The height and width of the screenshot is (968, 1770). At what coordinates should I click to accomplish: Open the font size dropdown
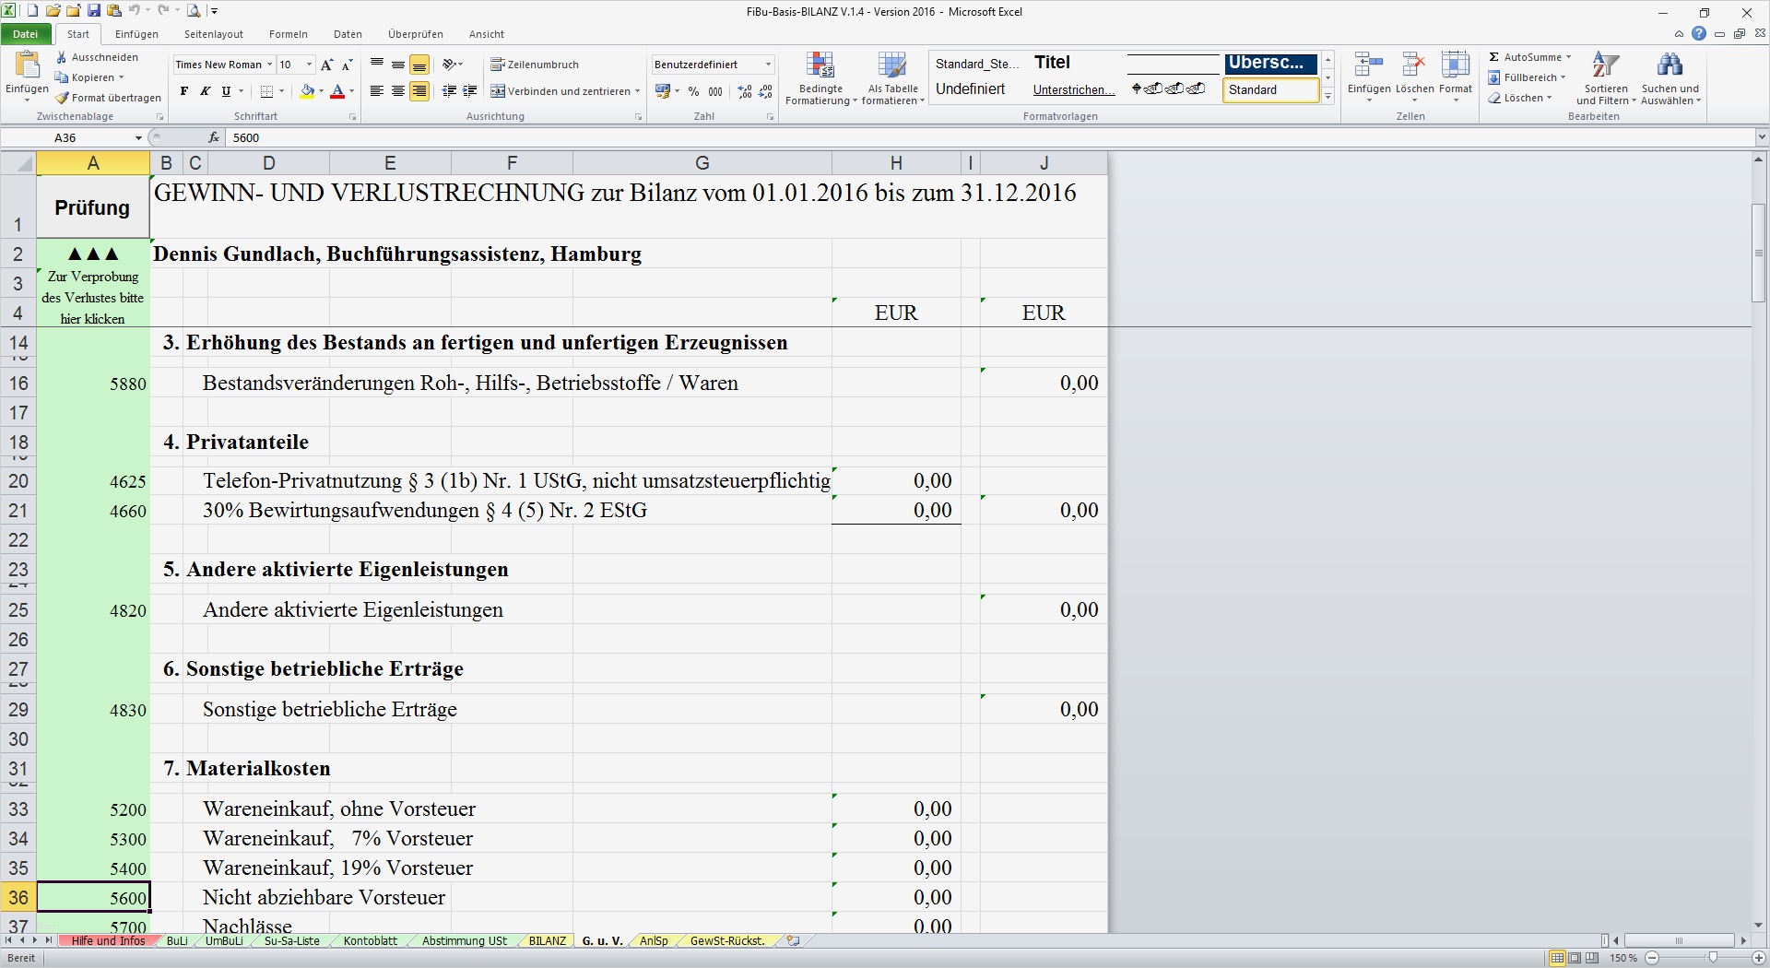[309, 65]
